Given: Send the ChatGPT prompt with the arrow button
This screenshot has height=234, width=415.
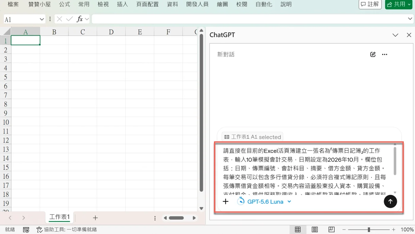Looking at the screenshot, I should click(390, 201).
